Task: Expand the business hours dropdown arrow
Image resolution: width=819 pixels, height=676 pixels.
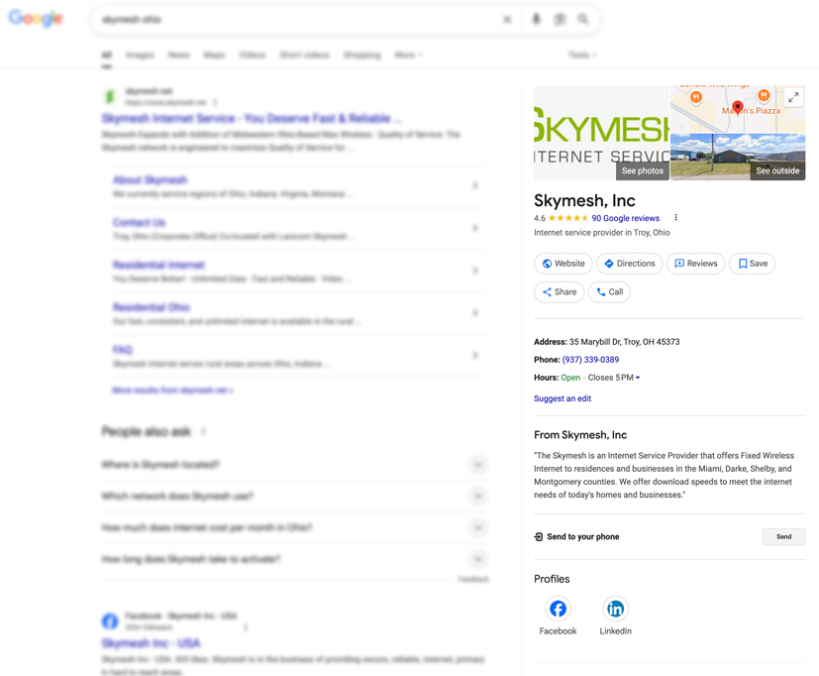Action: (x=638, y=378)
